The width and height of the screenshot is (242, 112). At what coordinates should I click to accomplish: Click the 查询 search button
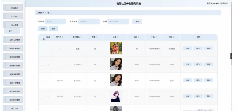click(x=137, y=22)
